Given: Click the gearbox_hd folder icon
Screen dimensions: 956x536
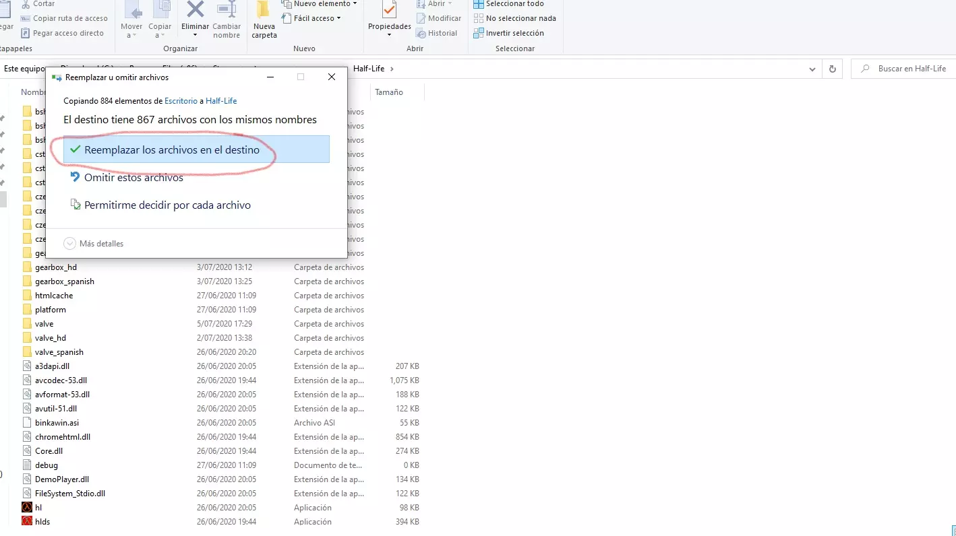Looking at the screenshot, I should (x=27, y=267).
